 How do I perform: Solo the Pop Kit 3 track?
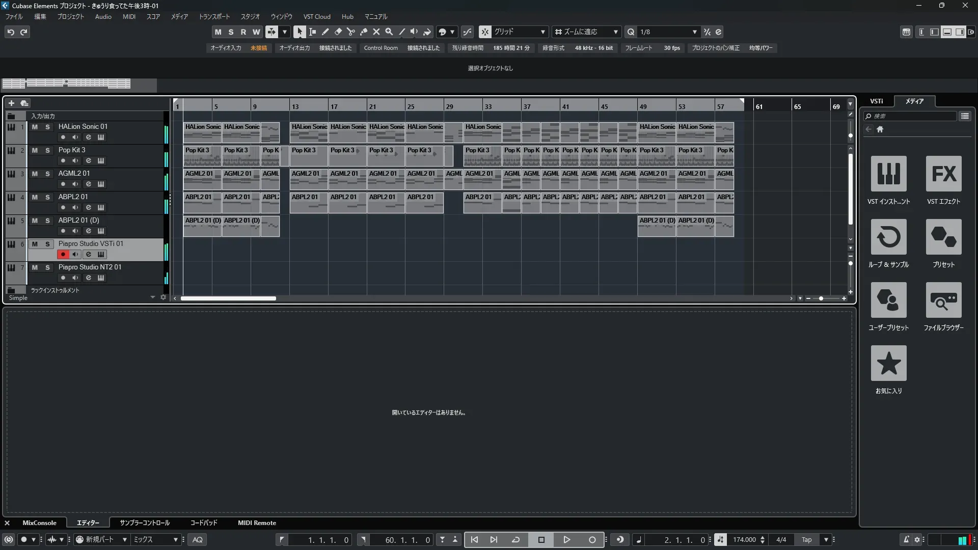(x=47, y=150)
